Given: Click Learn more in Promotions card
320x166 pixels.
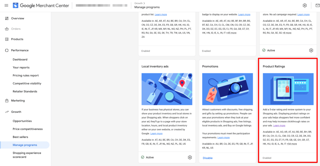Looking at the screenshot, I should pyautogui.click(x=223, y=138).
